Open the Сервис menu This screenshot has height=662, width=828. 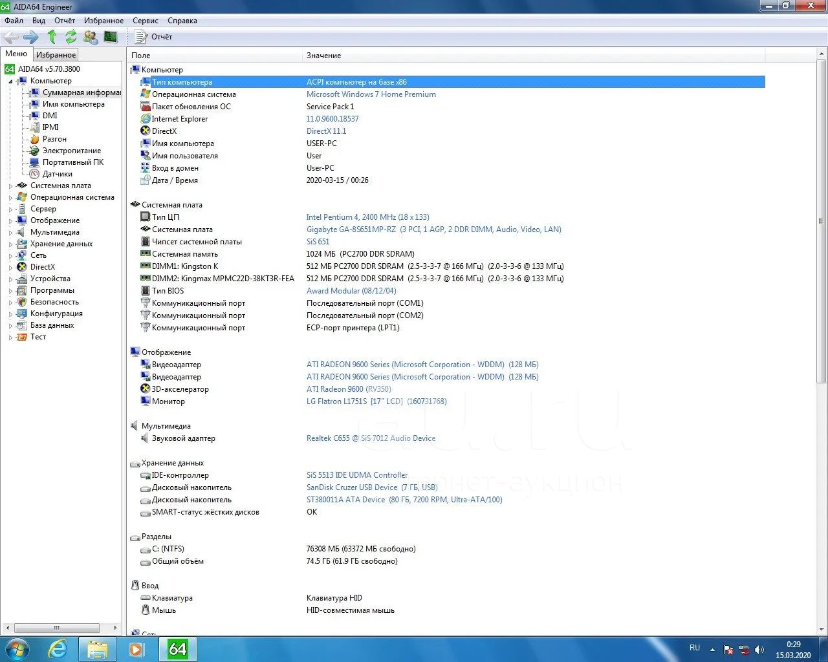[146, 21]
